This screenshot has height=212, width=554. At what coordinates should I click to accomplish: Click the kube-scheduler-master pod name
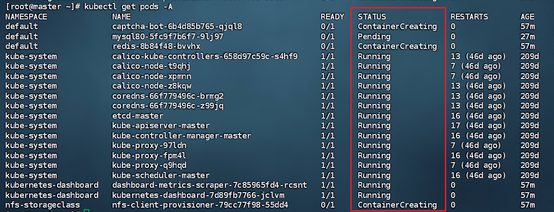coord(161,175)
